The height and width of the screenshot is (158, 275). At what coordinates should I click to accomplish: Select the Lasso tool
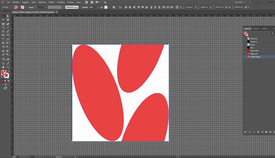click(8, 20)
